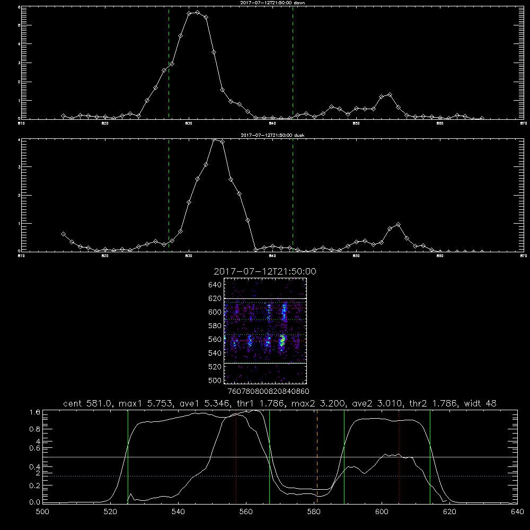
Task: Click 'widt 48' in the stats line
Action: tap(480, 403)
